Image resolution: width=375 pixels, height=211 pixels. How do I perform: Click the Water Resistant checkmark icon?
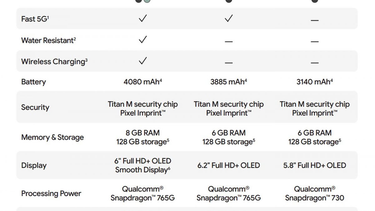tap(143, 40)
